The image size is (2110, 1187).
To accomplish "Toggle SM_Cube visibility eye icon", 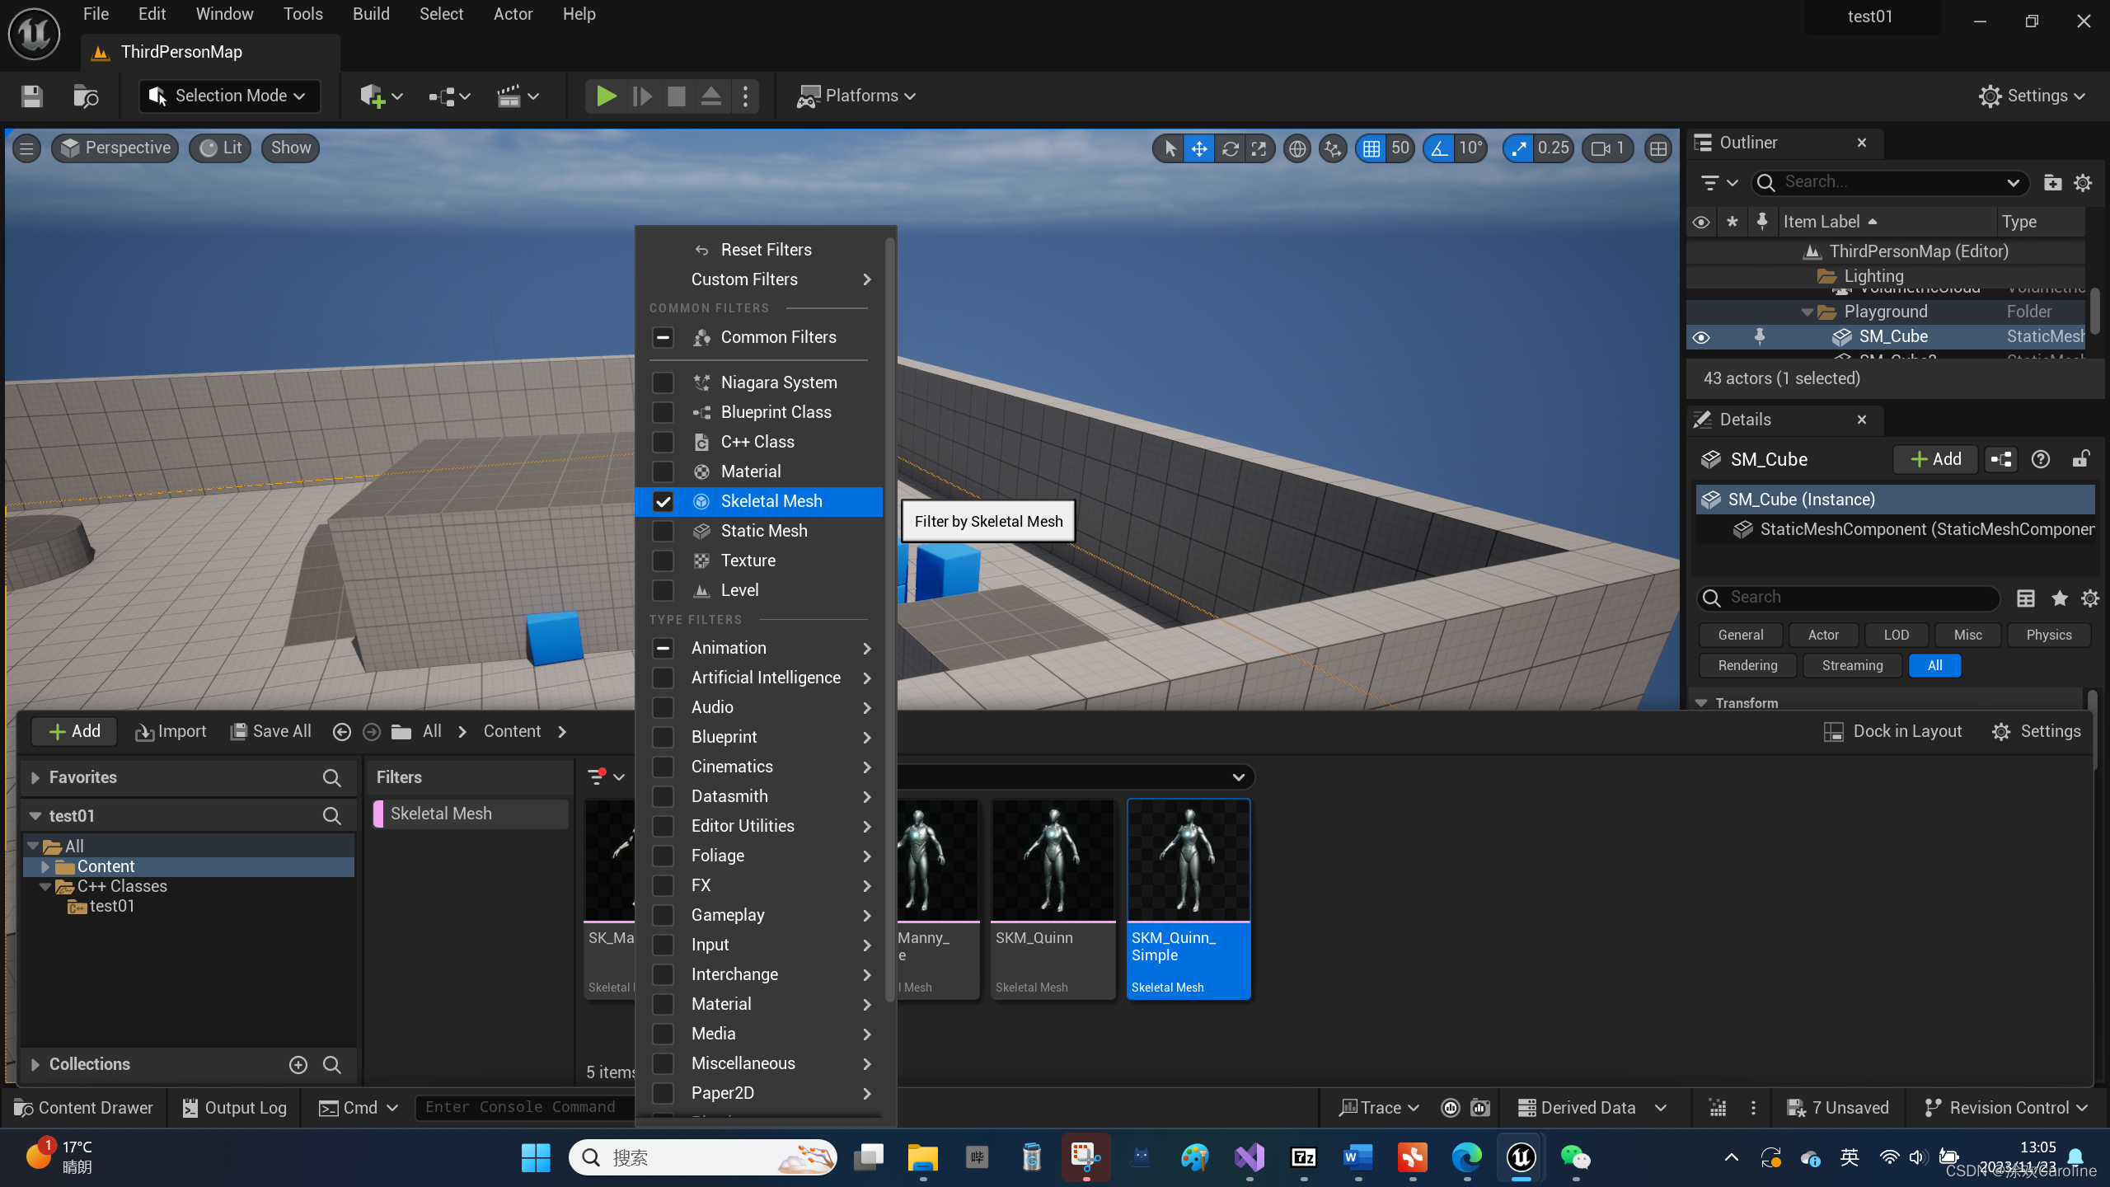I will point(1701,337).
